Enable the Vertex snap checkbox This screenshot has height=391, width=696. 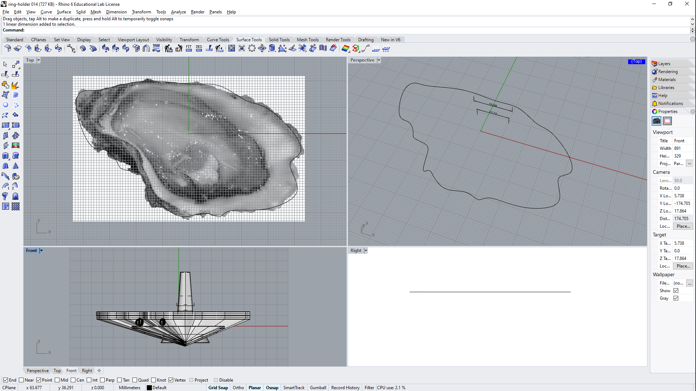coord(171,379)
